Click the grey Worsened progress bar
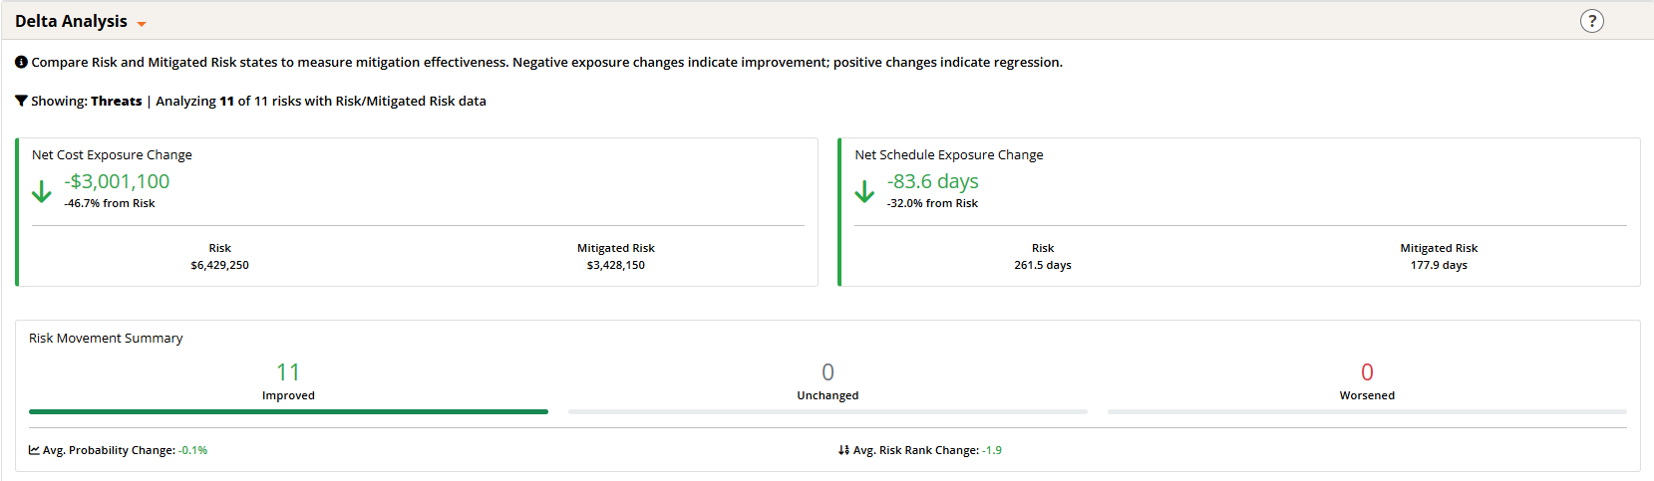Image resolution: width=1654 pixels, height=481 pixels. tap(1367, 411)
